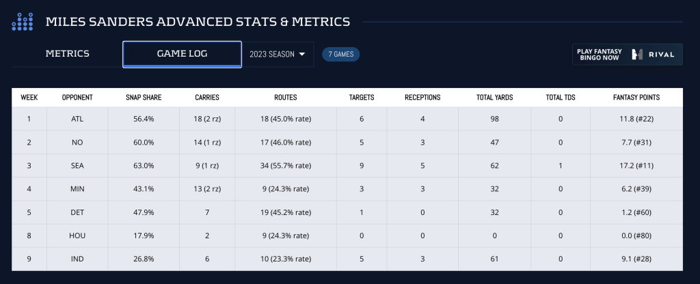The height and width of the screenshot is (284, 700).
Task: Click the Targets column header
Action: tap(362, 98)
